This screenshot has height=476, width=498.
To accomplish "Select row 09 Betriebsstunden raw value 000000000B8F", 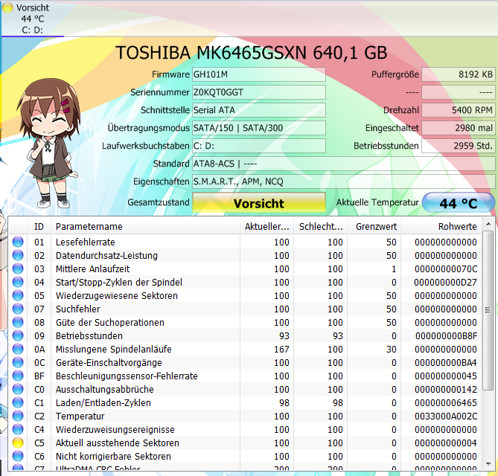I will click(x=446, y=336).
